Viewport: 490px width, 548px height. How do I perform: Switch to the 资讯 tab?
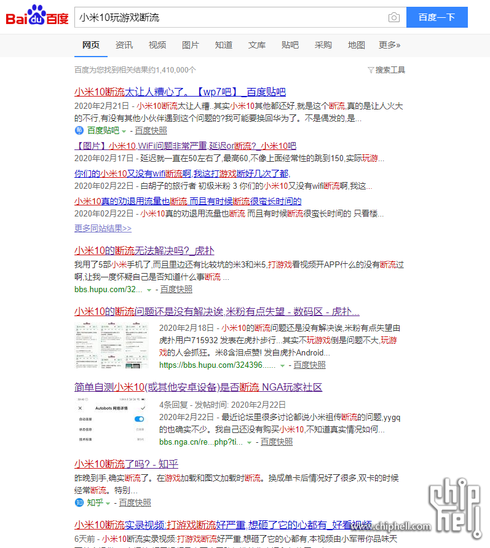coord(124,45)
